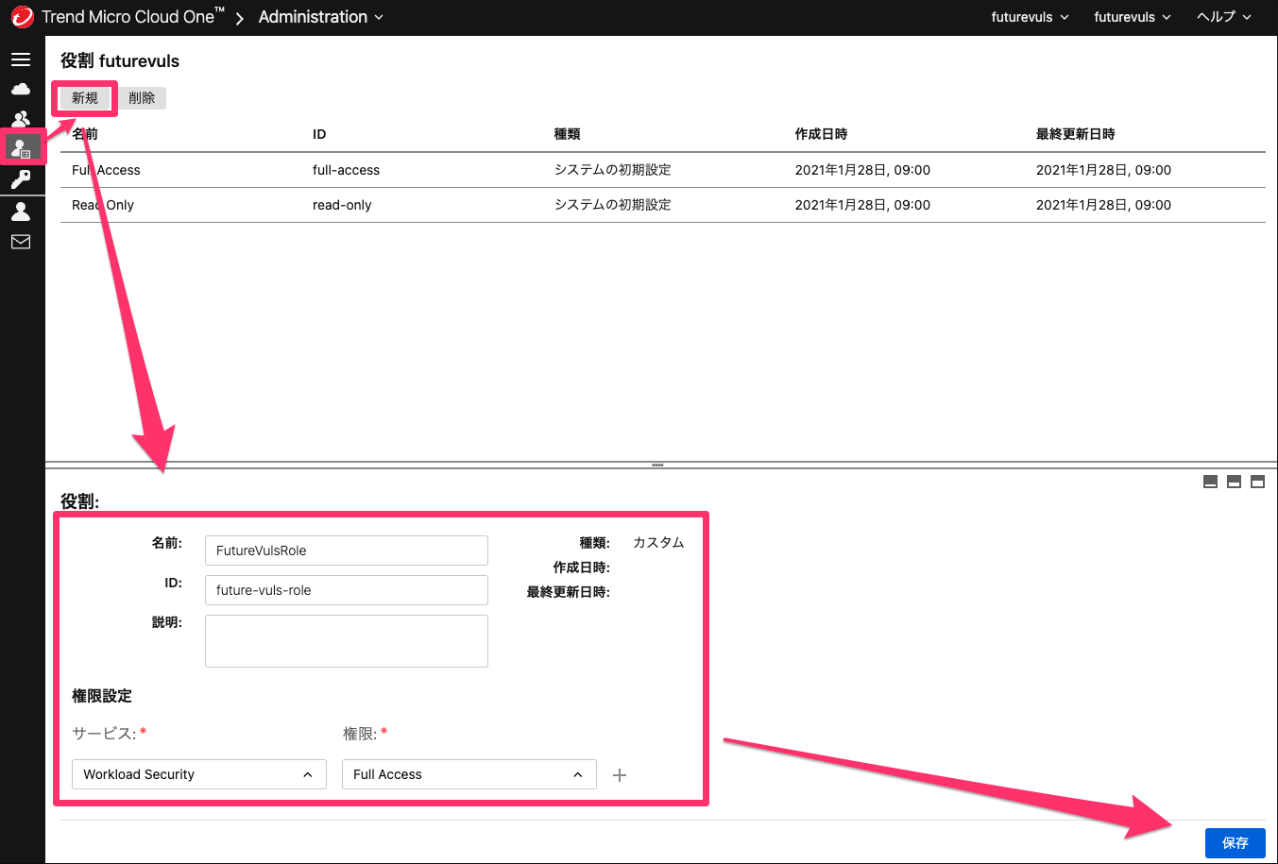Sort by 名前 column header

pyautogui.click(x=85, y=134)
